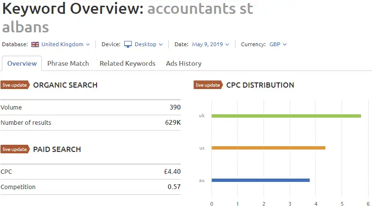Expand the May 9, 2019 date selector
372x210 pixels.
point(210,44)
